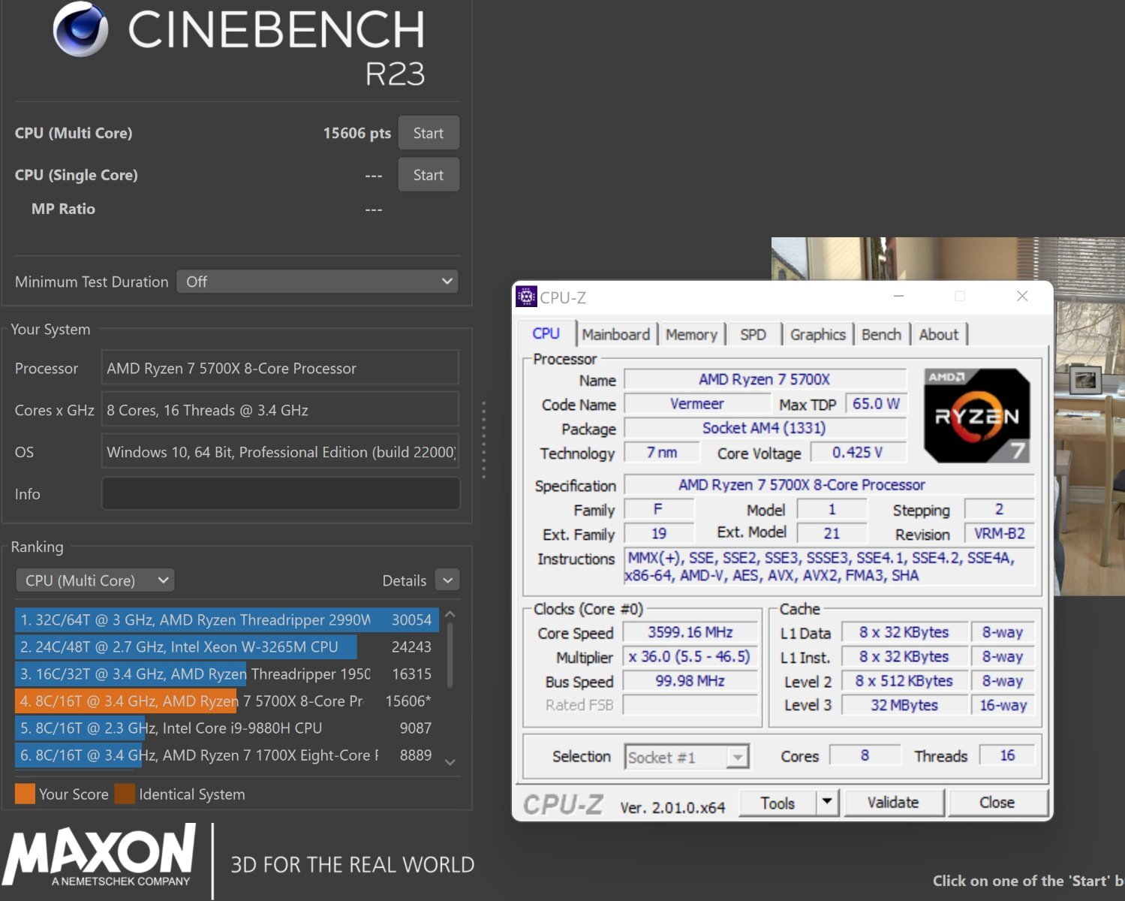
Task: Open the Memory tab in CPU-Z
Action: pos(691,334)
